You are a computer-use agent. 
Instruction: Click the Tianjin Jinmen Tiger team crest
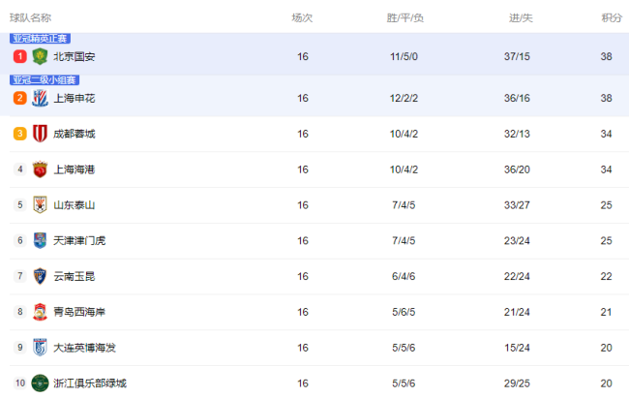point(40,240)
